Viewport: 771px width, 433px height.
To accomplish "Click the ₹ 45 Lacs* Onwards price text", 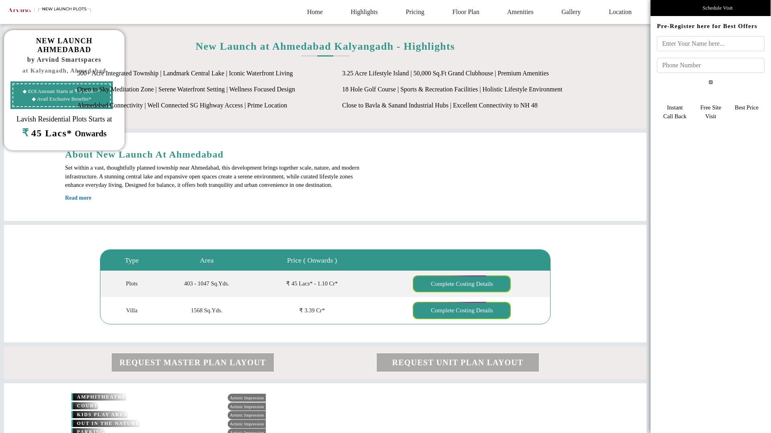I will click(64, 133).
